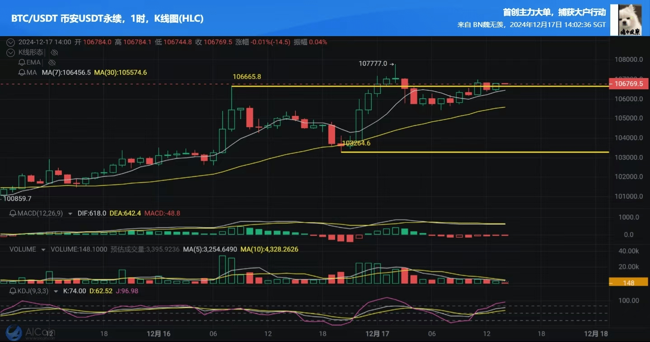Click the 收 106769.5 close price
The width and height of the screenshot is (650, 342).
click(x=214, y=42)
